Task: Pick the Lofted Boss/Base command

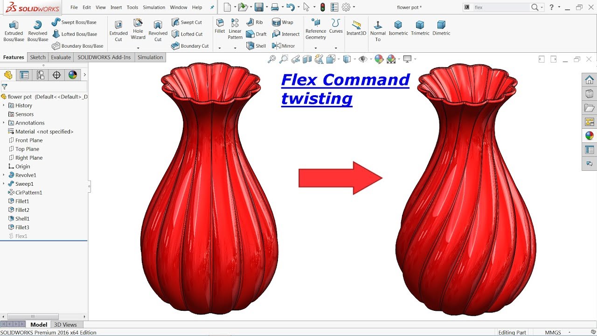Action: click(74, 34)
